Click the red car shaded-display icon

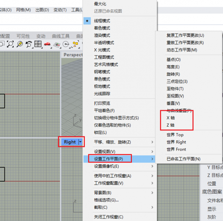point(47,44)
